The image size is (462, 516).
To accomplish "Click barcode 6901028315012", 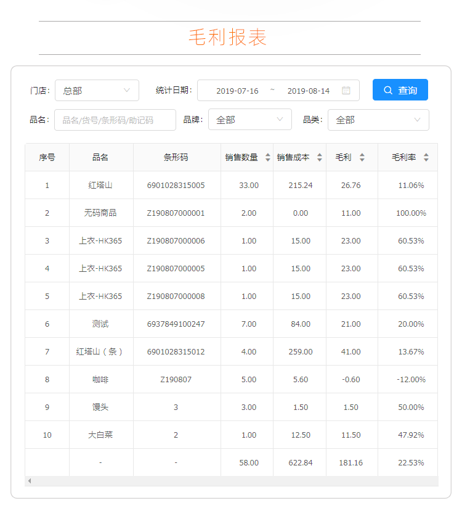I will point(176,352).
